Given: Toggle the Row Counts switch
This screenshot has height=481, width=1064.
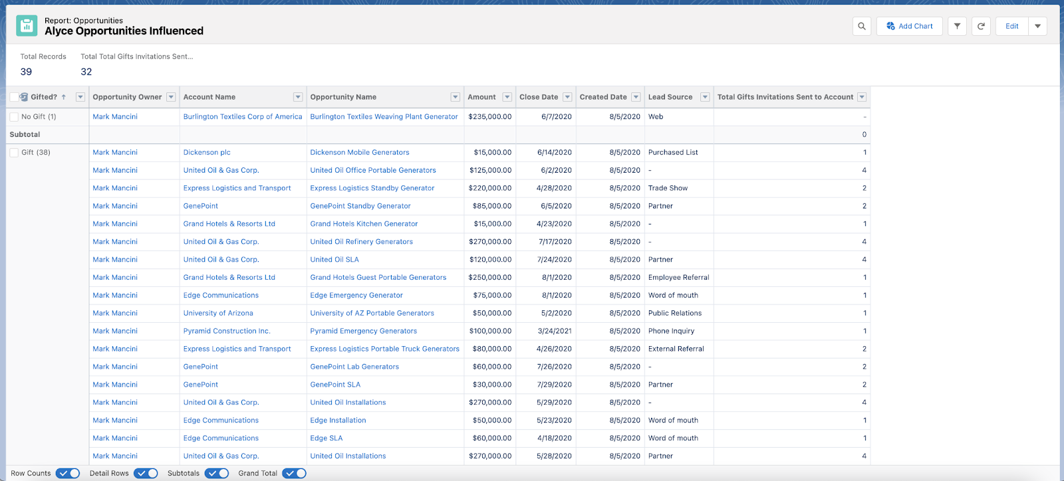Looking at the screenshot, I should [x=68, y=473].
